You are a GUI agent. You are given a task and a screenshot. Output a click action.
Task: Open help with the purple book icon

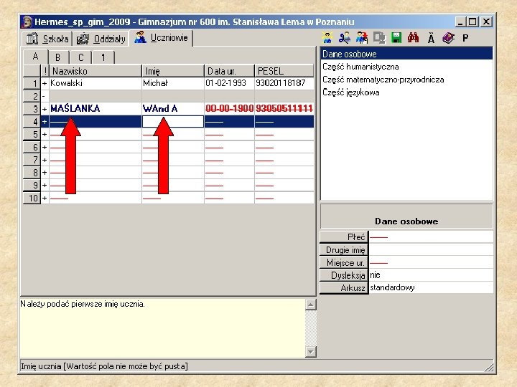448,38
